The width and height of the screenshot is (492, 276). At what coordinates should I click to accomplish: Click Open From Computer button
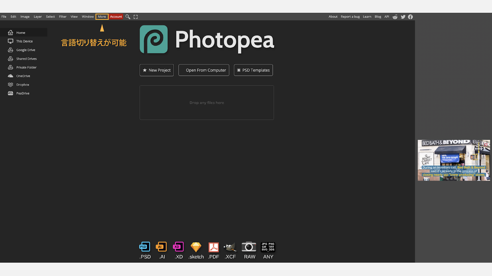(204, 70)
